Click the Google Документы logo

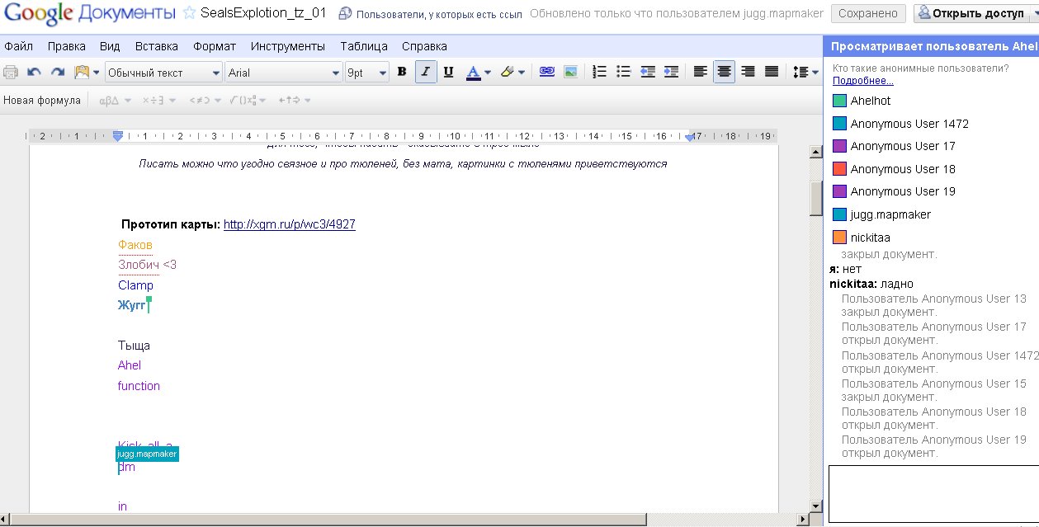[x=89, y=14]
